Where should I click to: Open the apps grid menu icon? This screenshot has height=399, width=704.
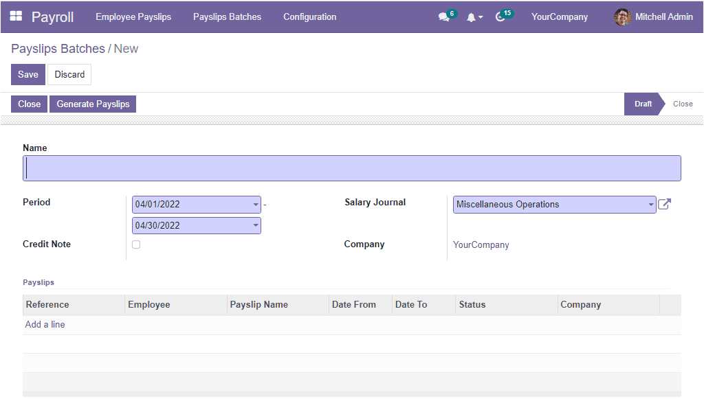point(16,16)
